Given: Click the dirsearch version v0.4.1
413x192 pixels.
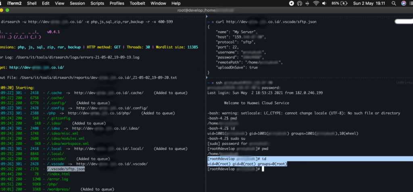Looking at the screenshot, I should 54,32.
